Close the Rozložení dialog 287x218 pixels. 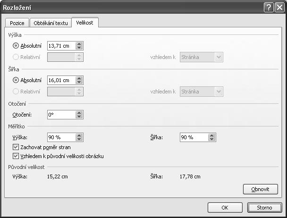[x=279, y=8]
